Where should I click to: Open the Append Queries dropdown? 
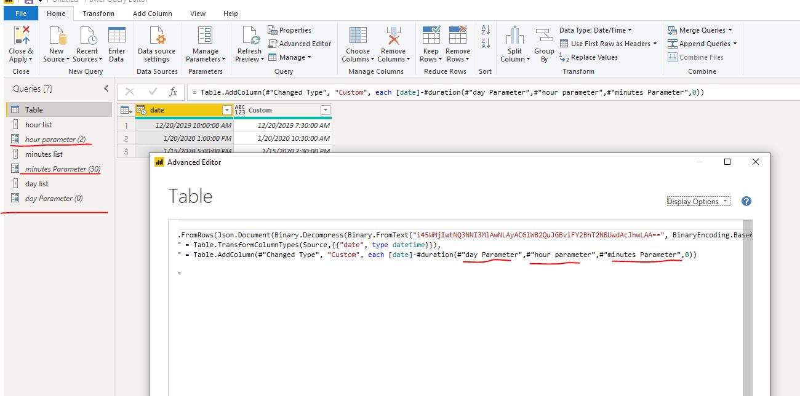(702, 44)
